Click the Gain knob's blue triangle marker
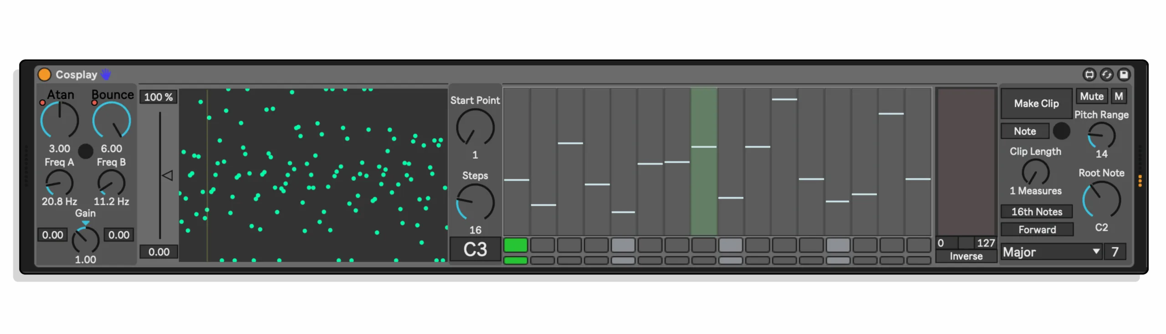 point(85,223)
